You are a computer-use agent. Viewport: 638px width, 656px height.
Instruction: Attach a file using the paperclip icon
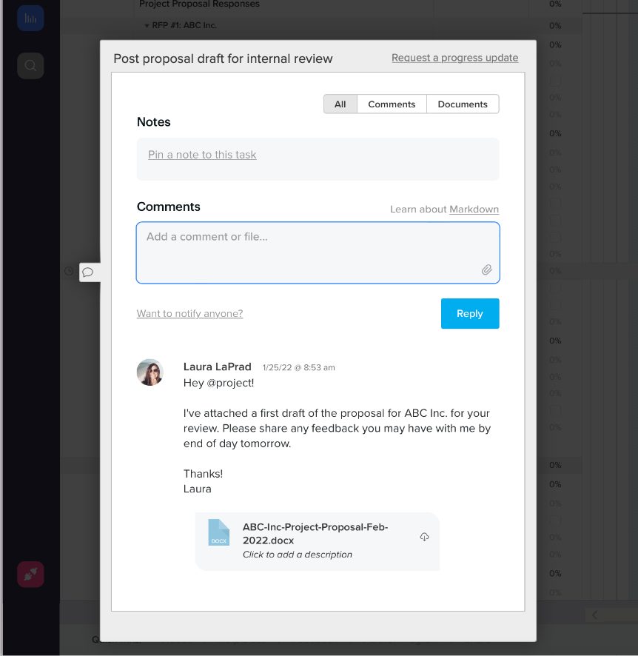[487, 270]
